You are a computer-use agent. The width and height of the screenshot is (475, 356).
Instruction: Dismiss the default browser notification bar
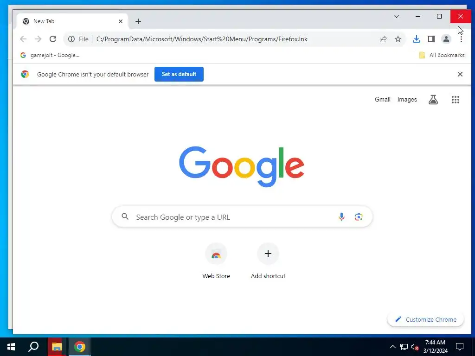(x=460, y=74)
